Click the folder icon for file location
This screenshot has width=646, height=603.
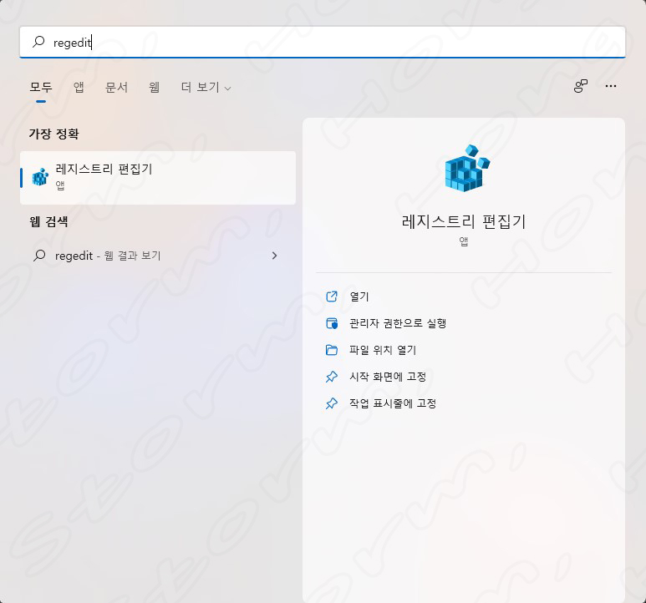[x=332, y=350]
